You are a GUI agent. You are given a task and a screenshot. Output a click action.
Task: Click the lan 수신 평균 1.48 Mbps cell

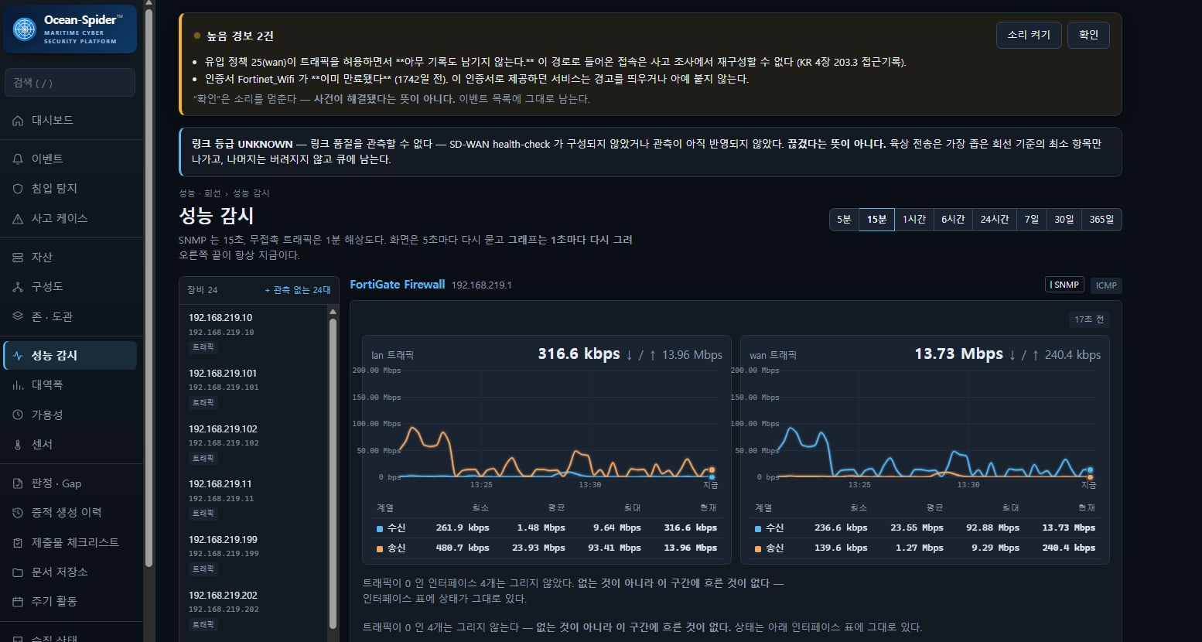tap(541, 528)
